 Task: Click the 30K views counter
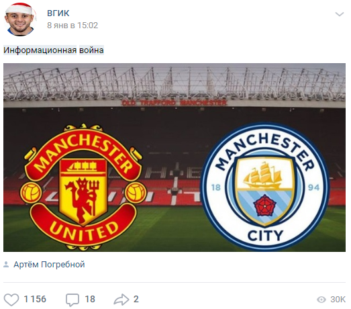point(338,300)
